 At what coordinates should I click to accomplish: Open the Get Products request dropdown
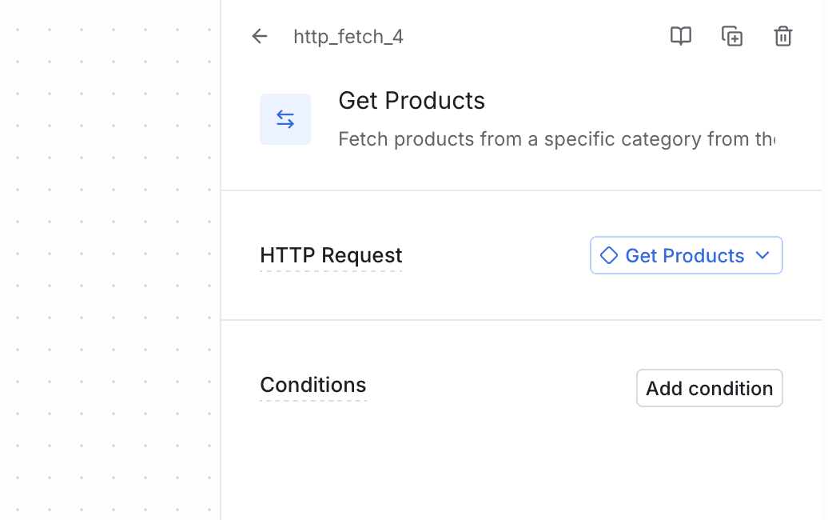click(x=686, y=255)
